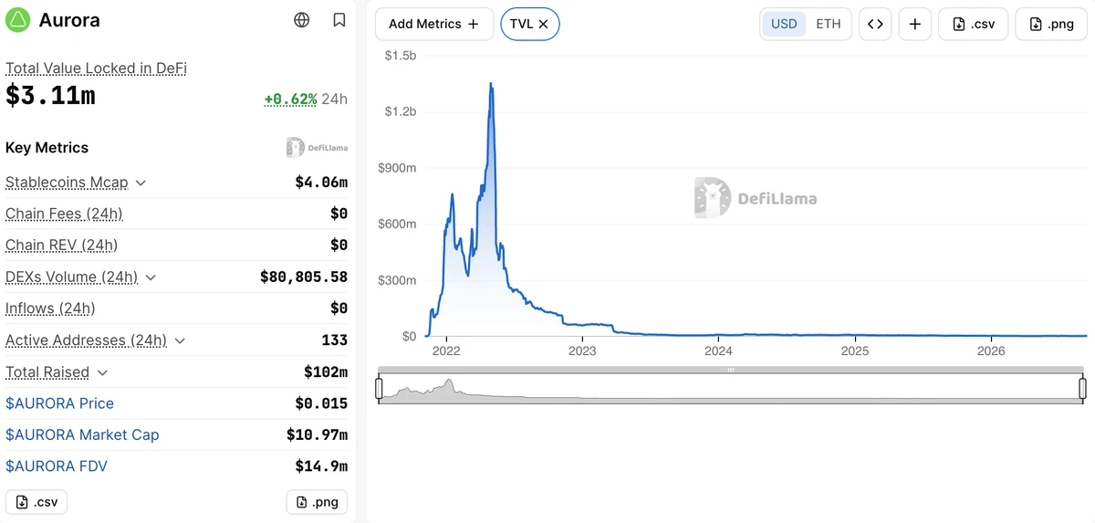The image size is (1095, 523).
Task: Click the embed code brackets icon
Action: pyautogui.click(x=875, y=24)
